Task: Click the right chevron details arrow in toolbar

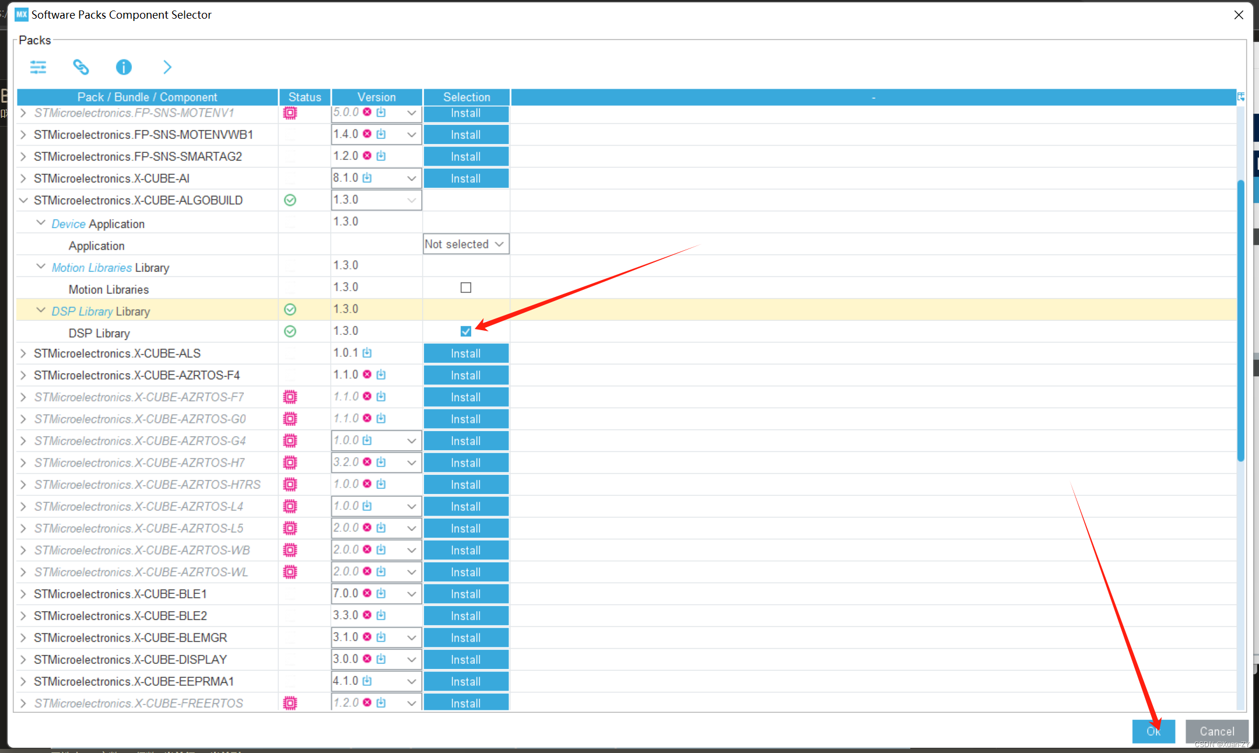Action: pos(167,67)
